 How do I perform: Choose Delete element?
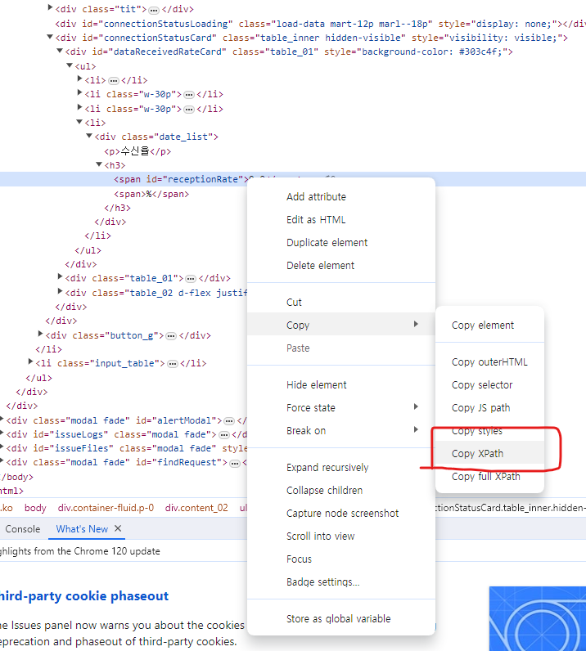pos(340,265)
